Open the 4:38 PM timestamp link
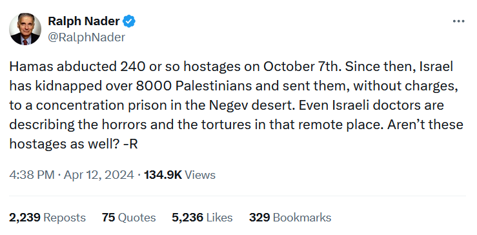The image size is (477, 235). click(x=32, y=175)
